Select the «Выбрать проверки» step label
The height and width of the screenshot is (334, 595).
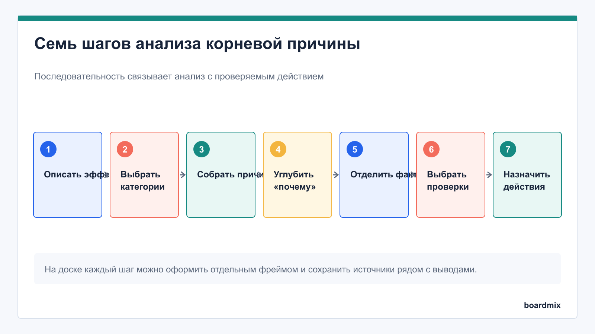click(x=448, y=181)
